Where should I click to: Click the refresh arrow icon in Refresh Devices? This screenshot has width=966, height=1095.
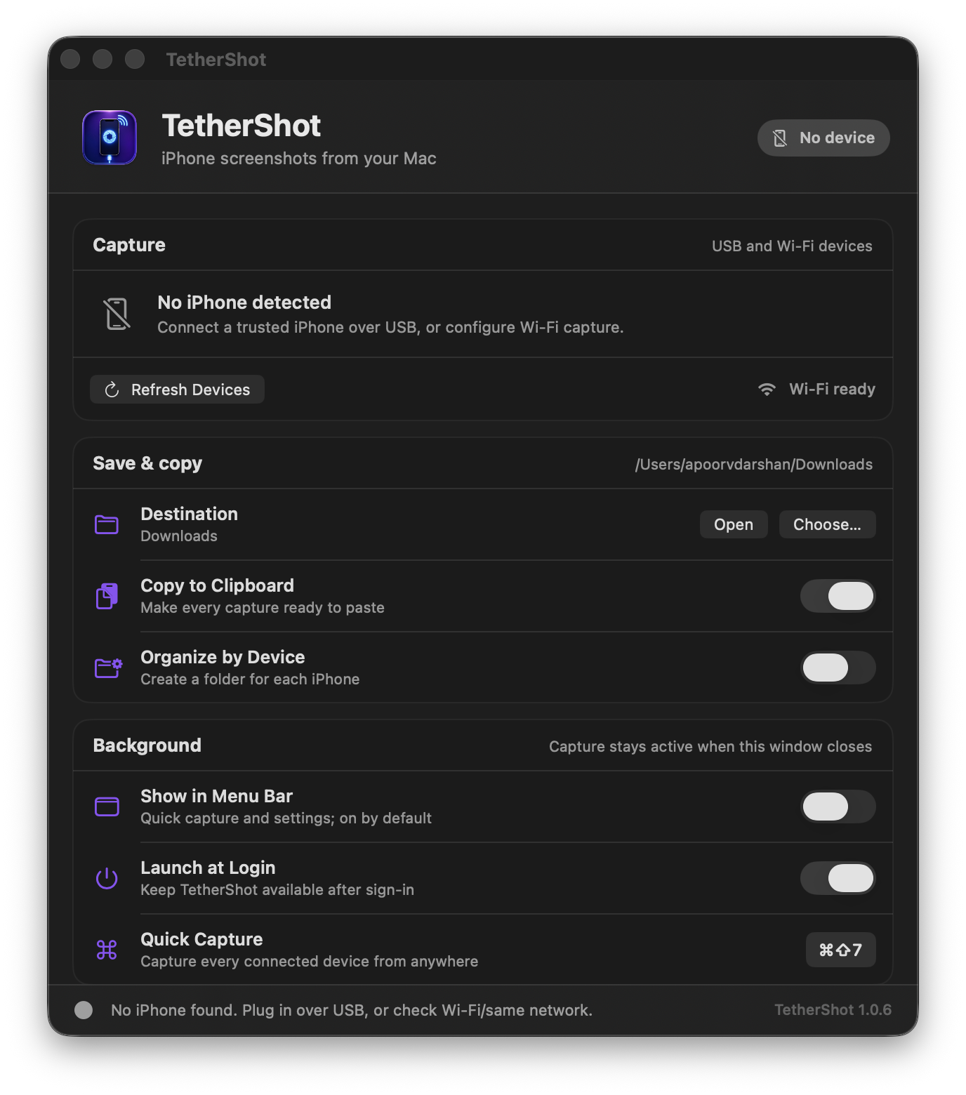(x=112, y=390)
